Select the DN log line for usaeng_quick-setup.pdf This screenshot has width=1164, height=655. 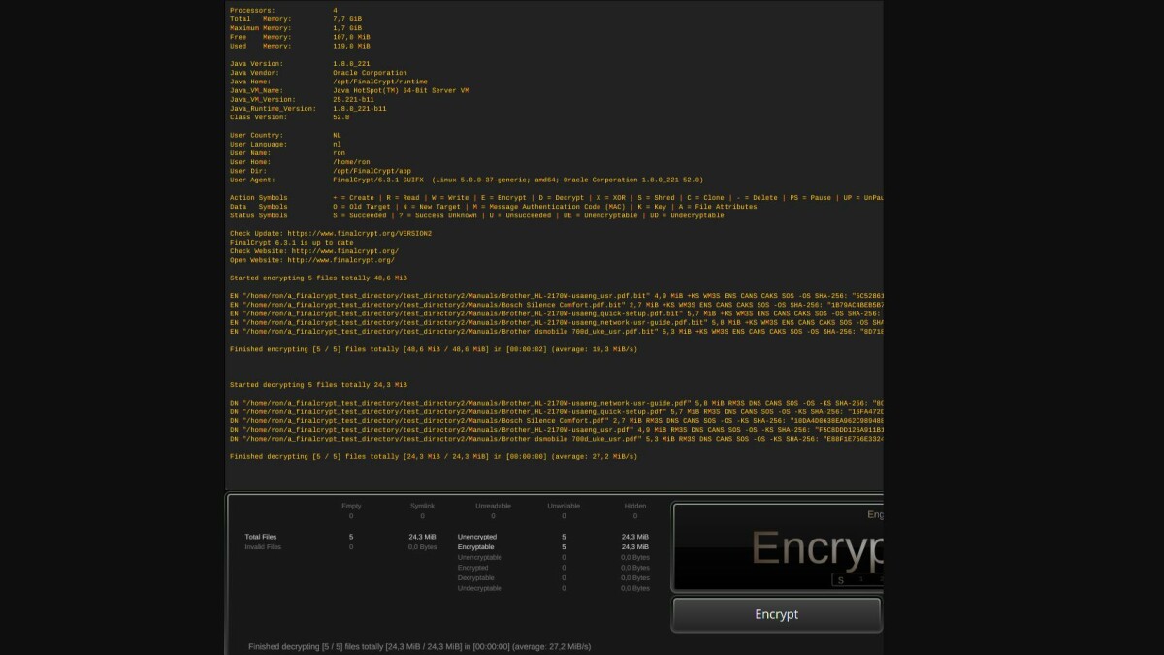556,411
